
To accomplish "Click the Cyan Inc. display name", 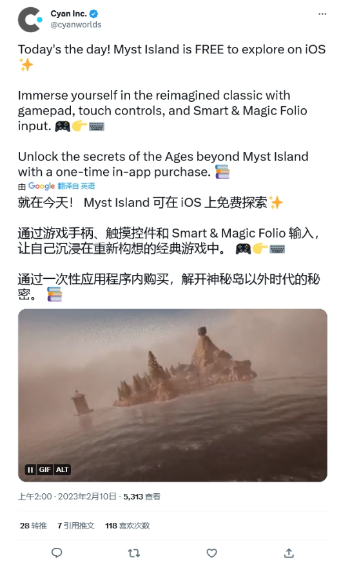I will point(68,14).
